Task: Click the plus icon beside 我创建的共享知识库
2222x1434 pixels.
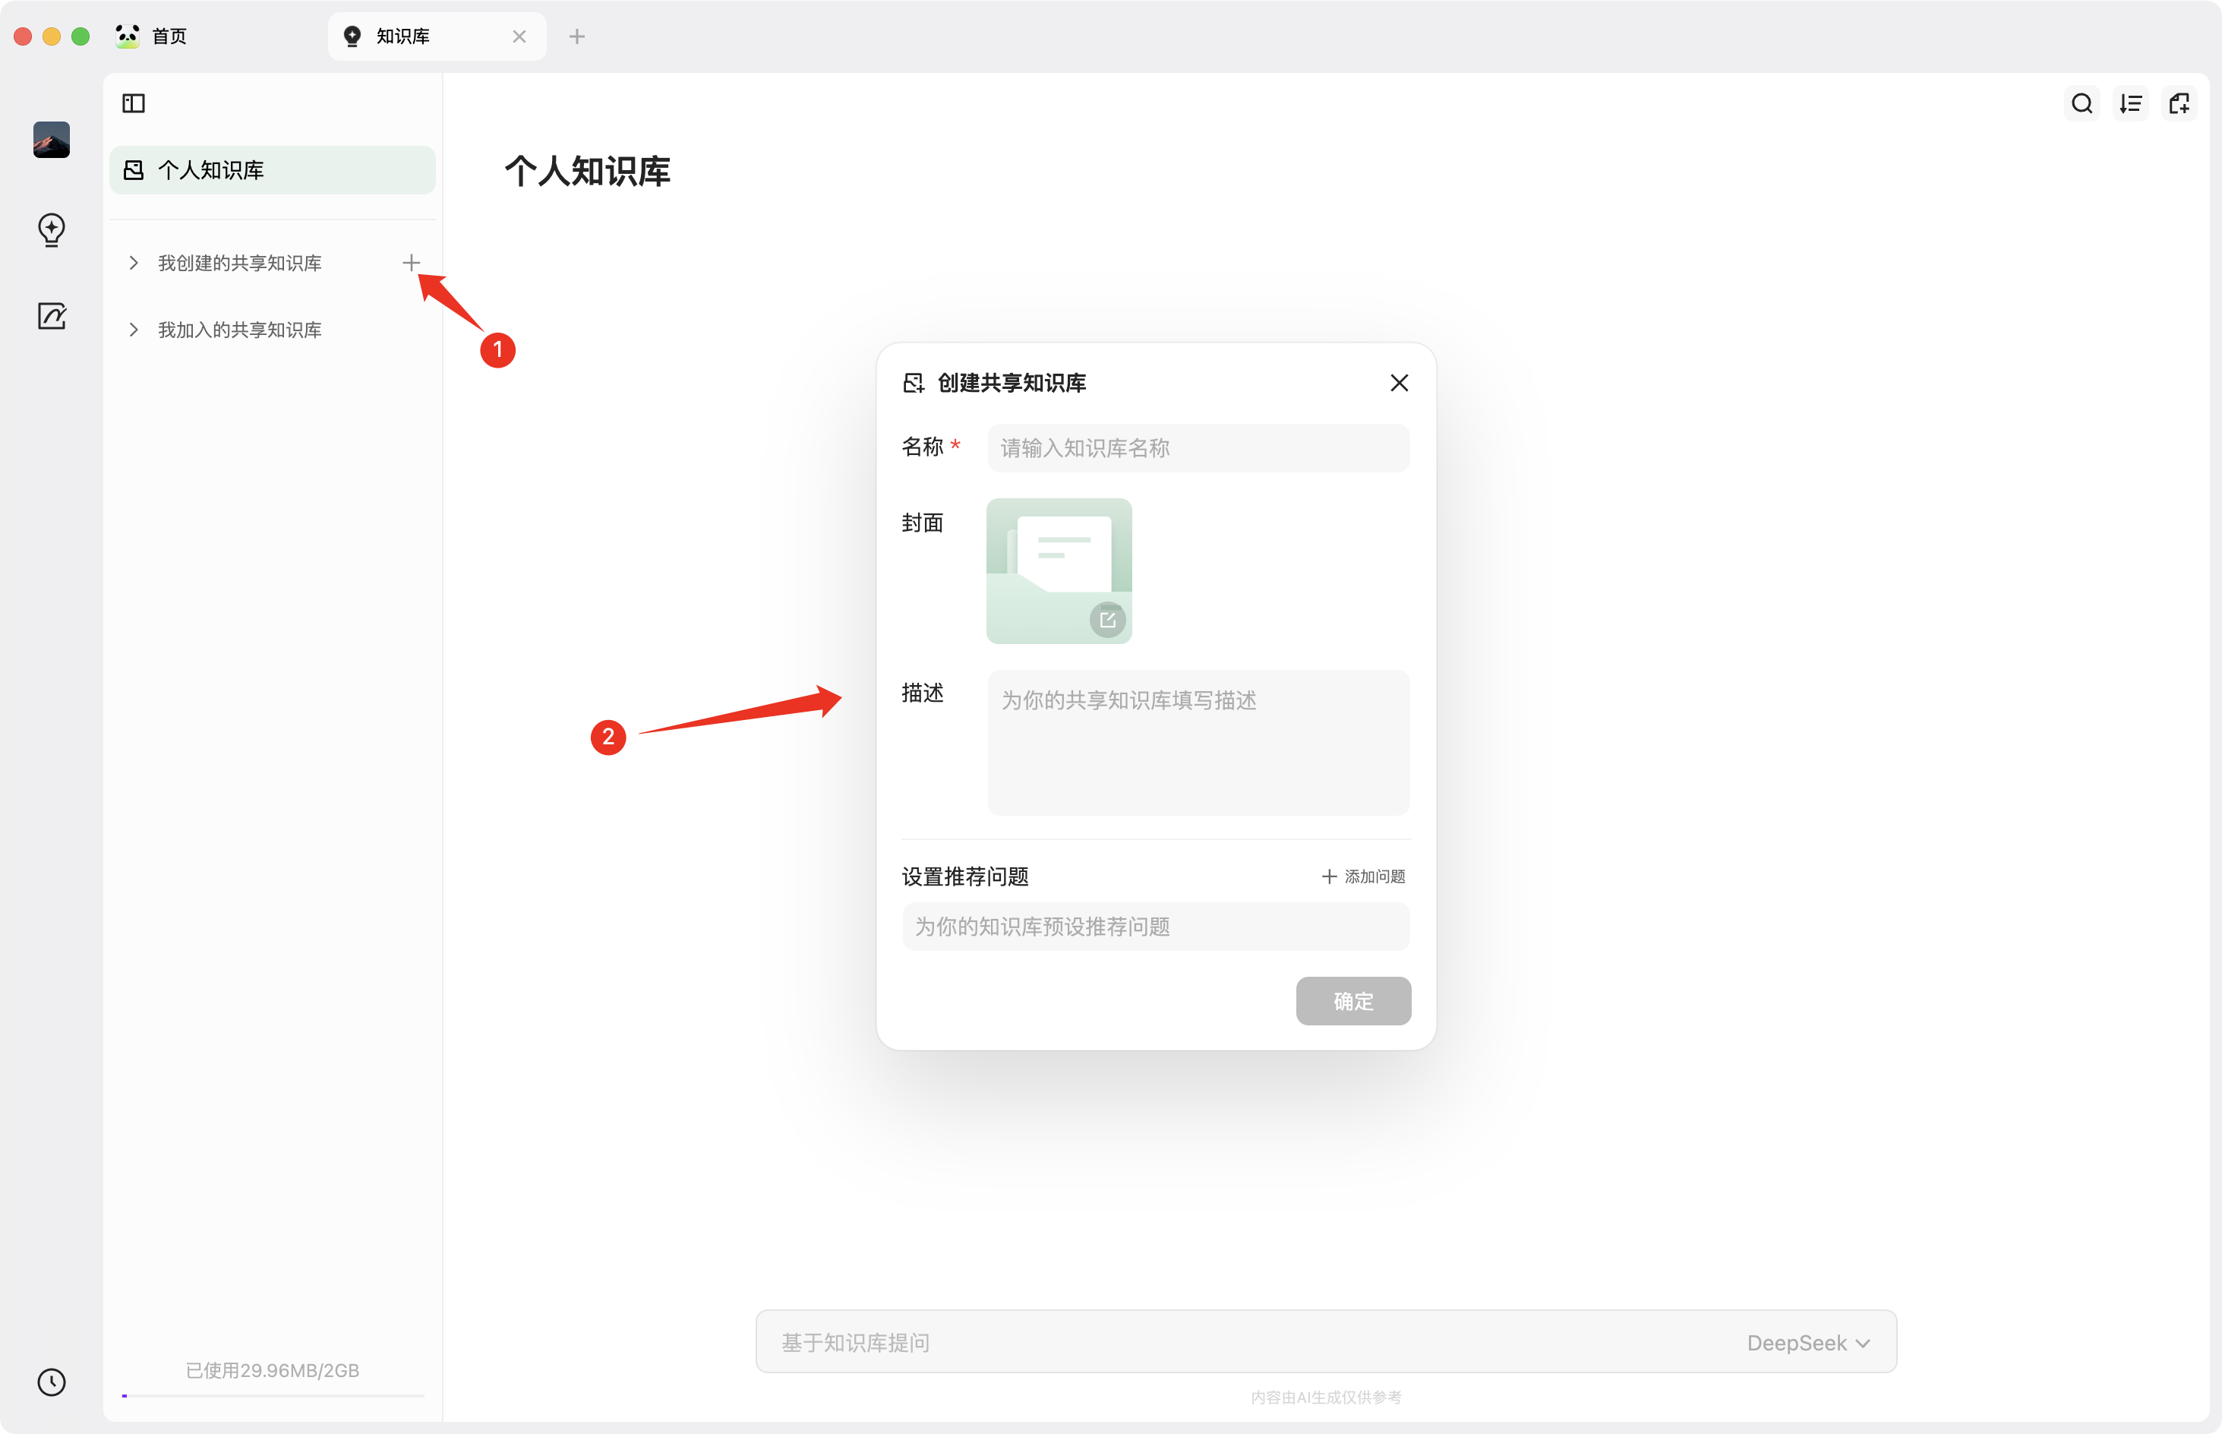Action: [x=412, y=263]
